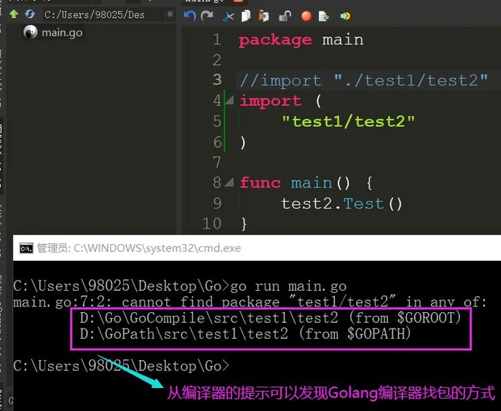Click the yin-yang file icon beside main.go

click(30, 32)
